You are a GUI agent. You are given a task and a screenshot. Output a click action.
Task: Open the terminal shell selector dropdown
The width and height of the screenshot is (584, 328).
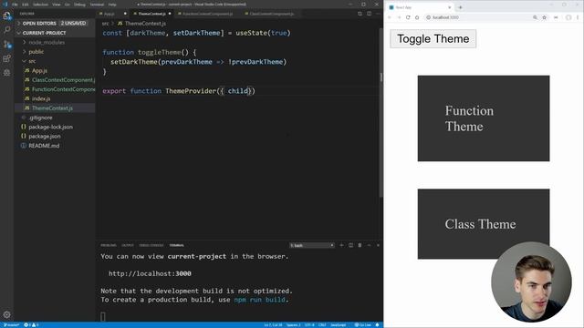tap(312, 245)
